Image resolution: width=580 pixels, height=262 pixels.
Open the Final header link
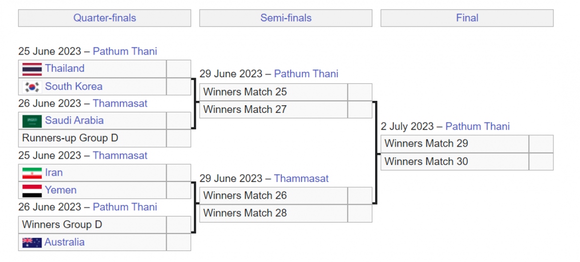[467, 18]
